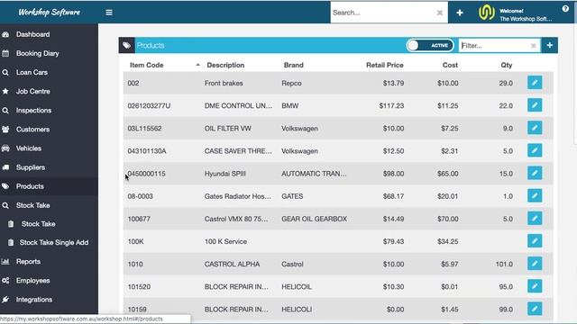Screen dimensions: 577x324
Task: Click the Employees gears icon
Action: tap(5, 281)
